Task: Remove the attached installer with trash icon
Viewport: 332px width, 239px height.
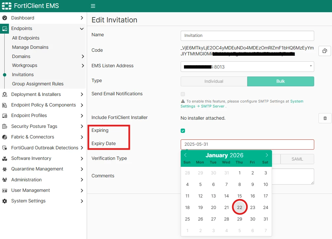Action: pyautogui.click(x=325, y=118)
